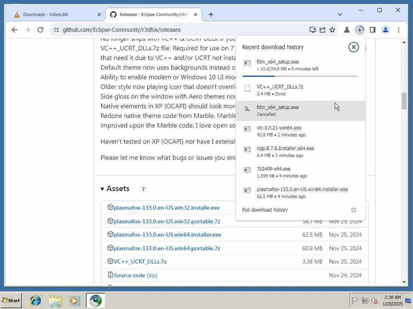Open a new browser tab
The image size is (413, 309).
[211, 15]
